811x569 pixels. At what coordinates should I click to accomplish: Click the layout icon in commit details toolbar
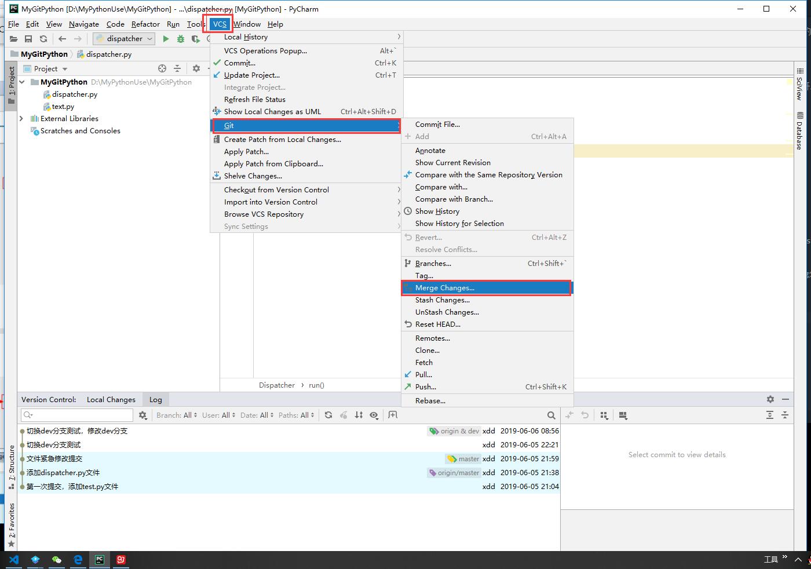click(623, 415)
